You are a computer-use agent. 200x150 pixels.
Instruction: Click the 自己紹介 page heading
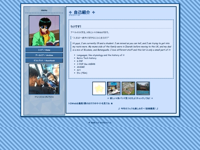coord(82,12)
